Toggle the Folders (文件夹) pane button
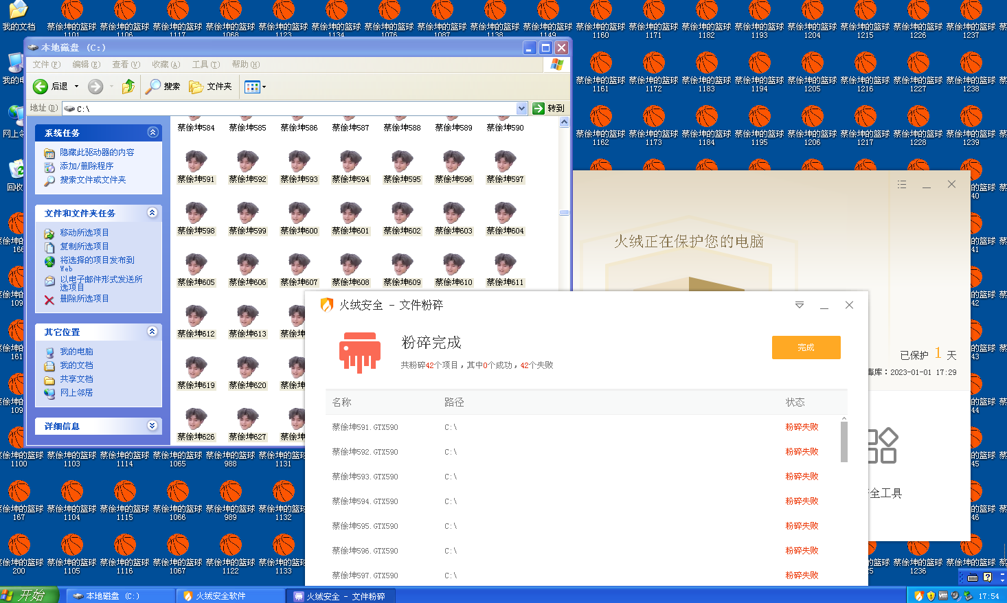The image size is (1007, 603). point(211,87)
